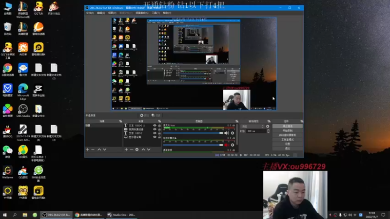Unmute the video capture device audio channel
Image resolution: width=390 pixels, height=219 pixels.
(226, 145)
